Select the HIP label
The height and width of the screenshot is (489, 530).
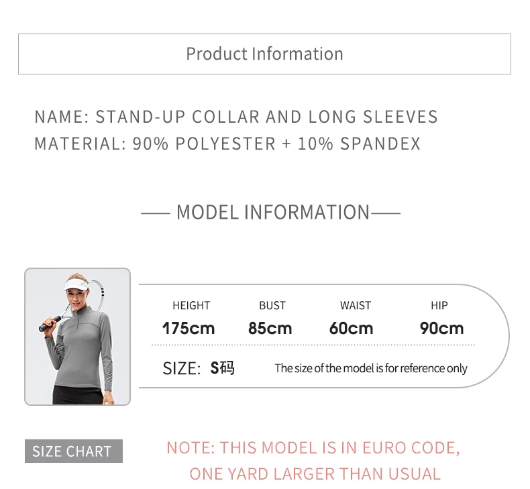[439, 305]
